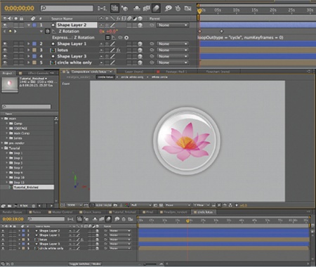This screenshot has width=316, height=267.
Task: Switch to the Project panel tab
Action: (x=7, y=73)
